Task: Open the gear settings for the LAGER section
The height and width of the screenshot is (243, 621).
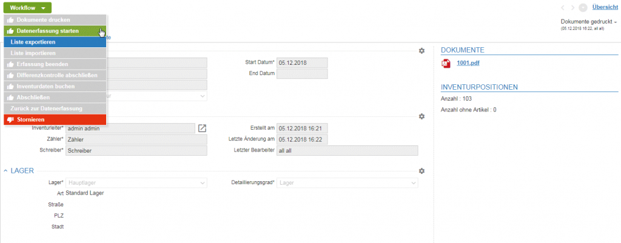Action: pos(422,171)
